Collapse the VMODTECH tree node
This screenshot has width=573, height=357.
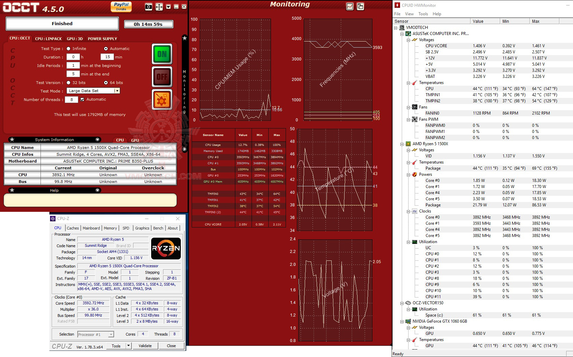pyautogui.click(x=396, y=28)
